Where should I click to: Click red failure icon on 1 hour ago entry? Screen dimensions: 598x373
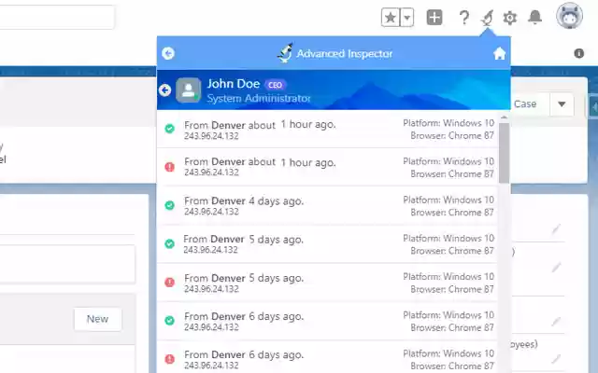(x=170, y=167)
